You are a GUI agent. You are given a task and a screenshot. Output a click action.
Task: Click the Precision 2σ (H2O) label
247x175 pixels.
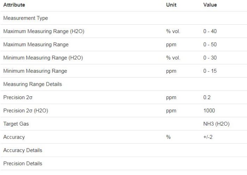[x=25, y=111]
